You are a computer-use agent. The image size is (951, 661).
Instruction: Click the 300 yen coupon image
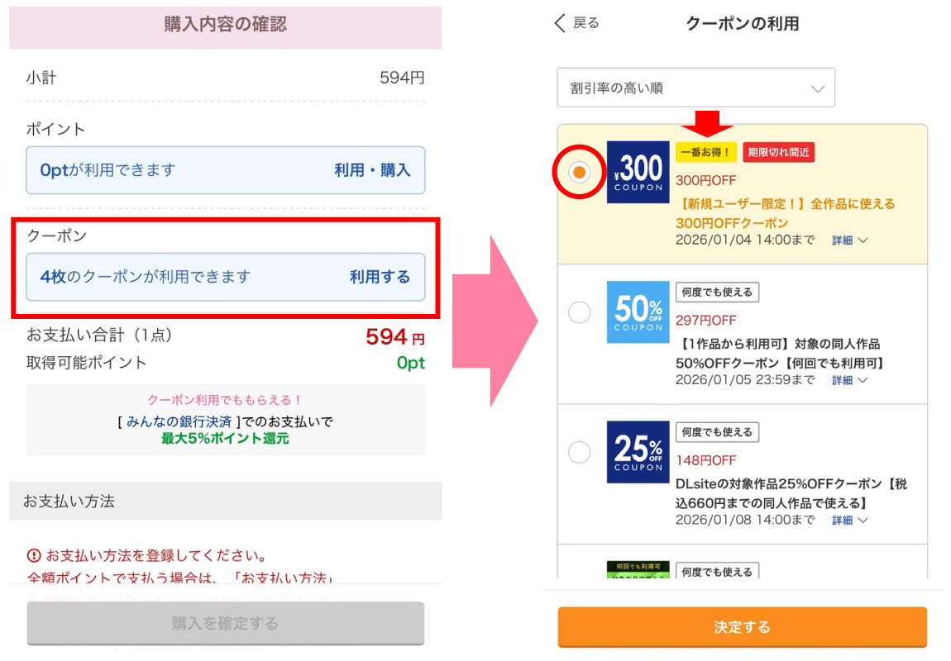coord(638,172)
